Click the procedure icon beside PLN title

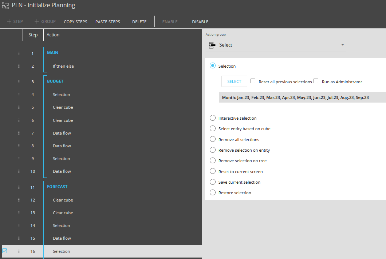5,5
